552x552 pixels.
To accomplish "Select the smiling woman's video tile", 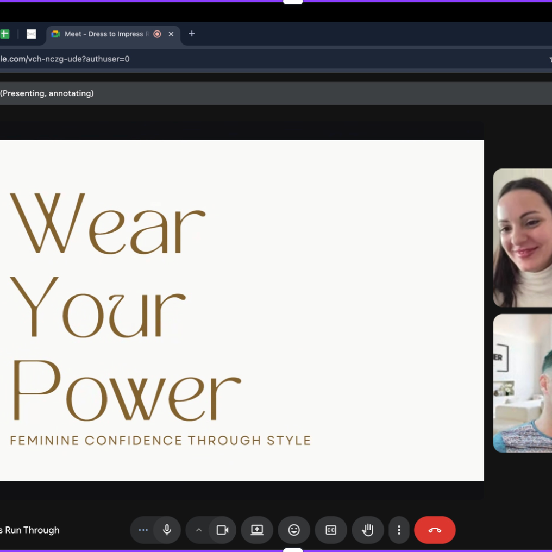I will (522, 237).
